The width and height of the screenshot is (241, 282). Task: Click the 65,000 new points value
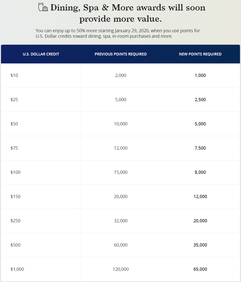[x=200, y=269]
